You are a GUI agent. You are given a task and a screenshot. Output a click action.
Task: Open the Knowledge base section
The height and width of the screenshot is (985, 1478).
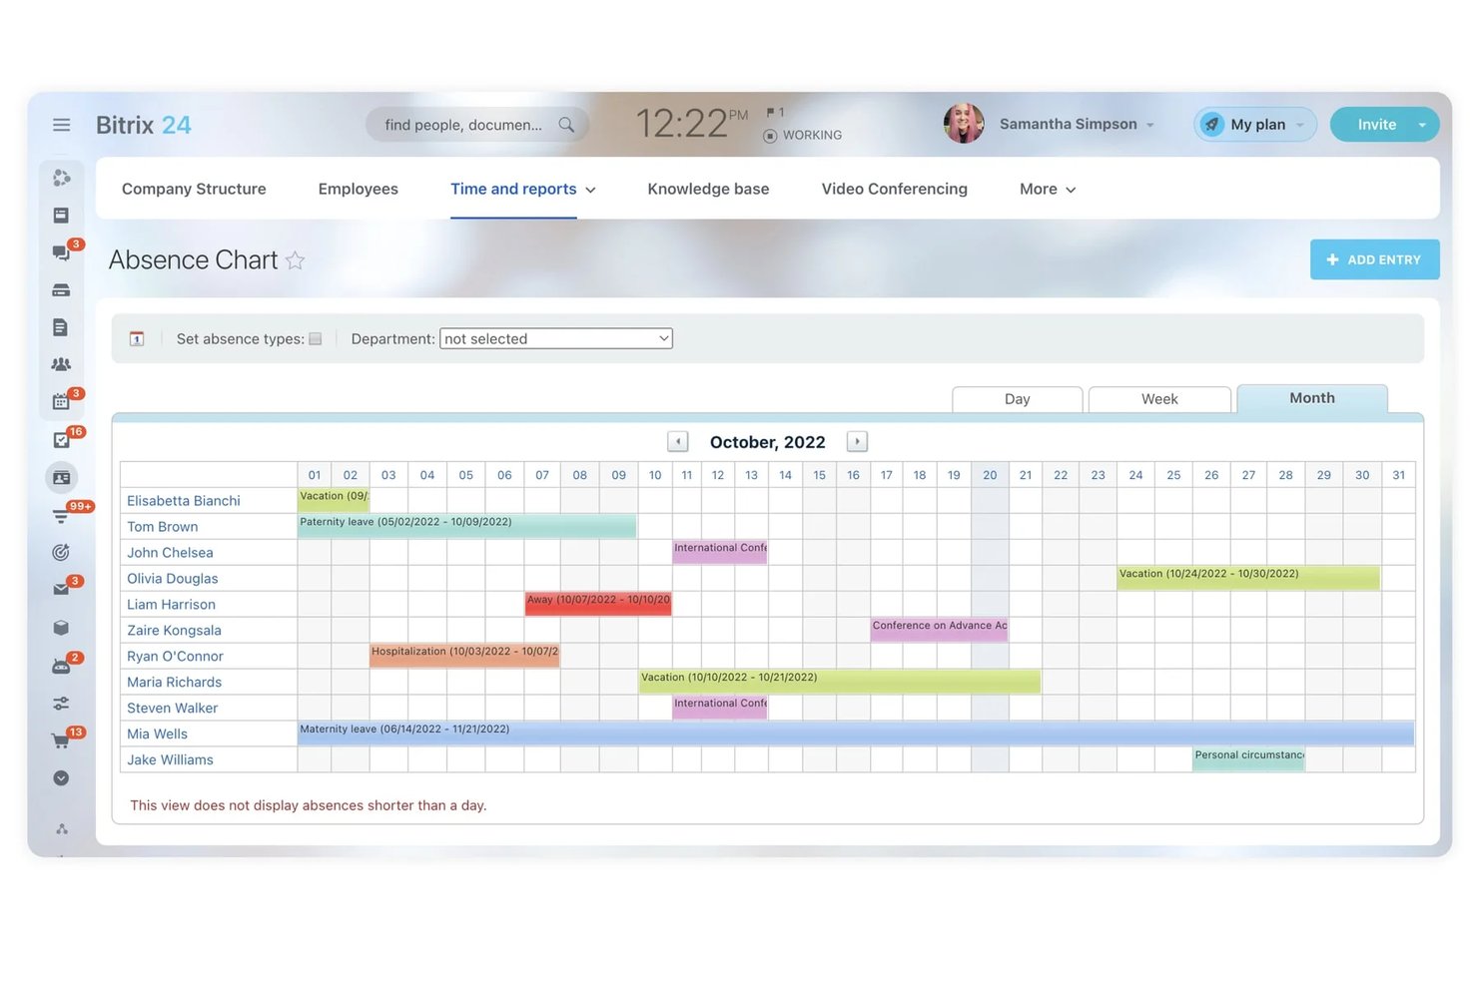(x=708, y=190)
